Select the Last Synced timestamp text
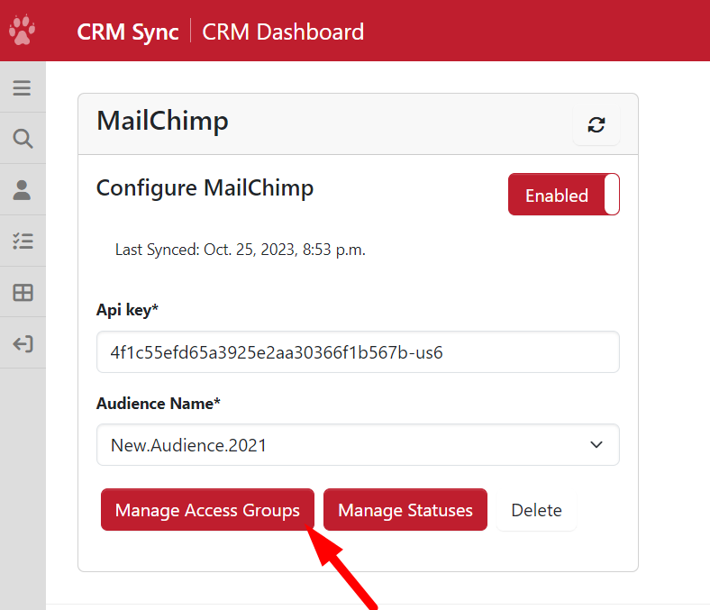710x610 pixels. coord(241,250)
